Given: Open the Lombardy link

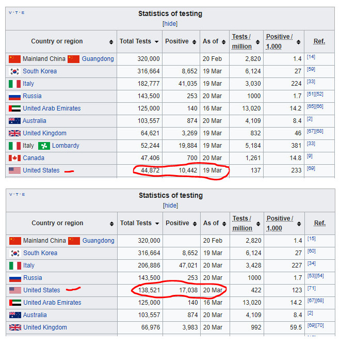Looking at the screenshot, I should (66, 146).
